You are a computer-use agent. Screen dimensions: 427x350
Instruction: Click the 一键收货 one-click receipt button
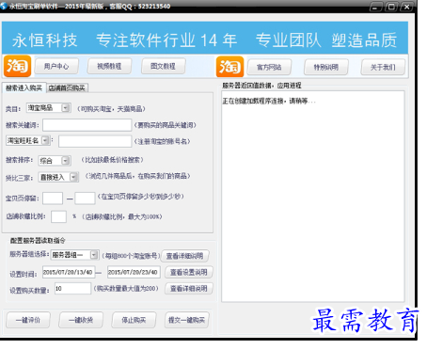coord(81,320)
